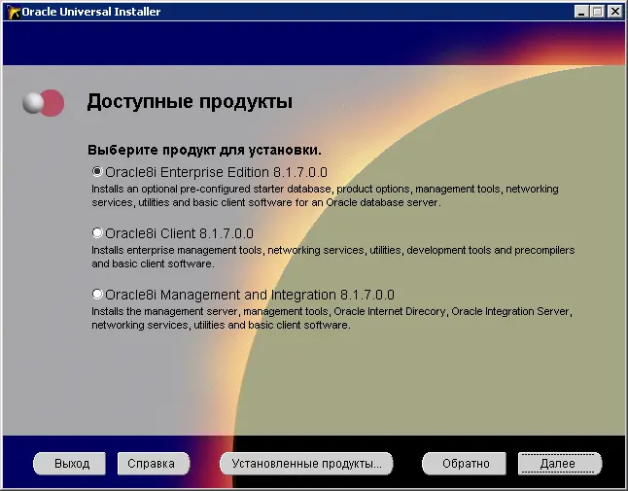628x491 pixels.
Task: Minimize the Oracle Universal Installer window
Action: point(580,12)
